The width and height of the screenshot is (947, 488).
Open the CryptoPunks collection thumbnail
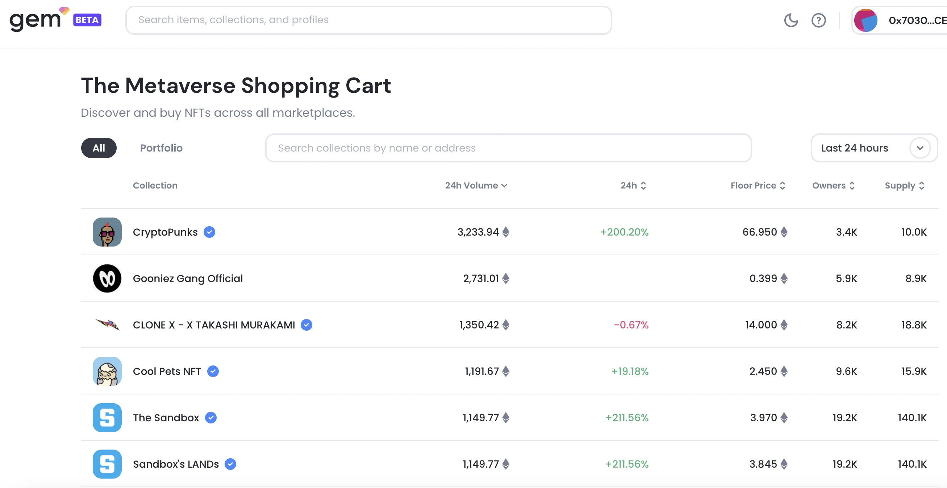click(x=107, y=232)
